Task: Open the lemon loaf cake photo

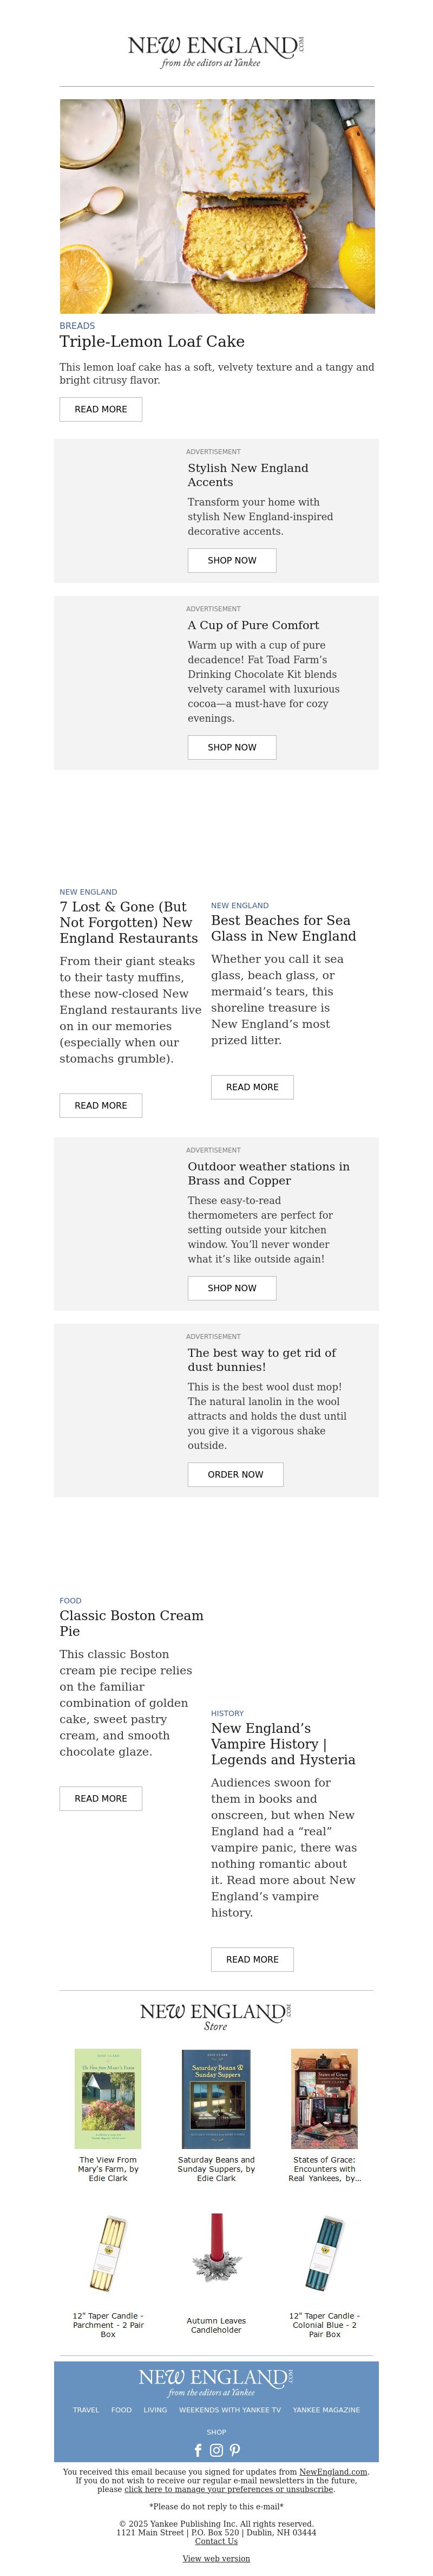Action: 217,206
